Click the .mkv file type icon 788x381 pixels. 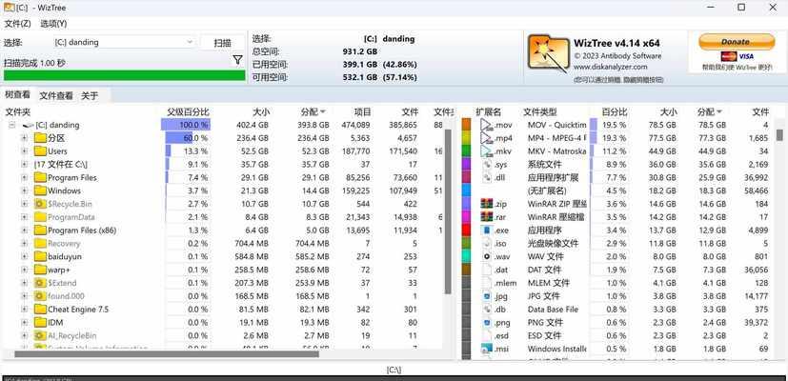[487, 150]
